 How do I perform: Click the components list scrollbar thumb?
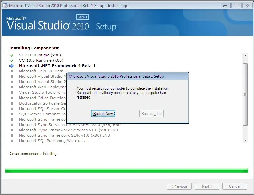[x=245, y=94]
